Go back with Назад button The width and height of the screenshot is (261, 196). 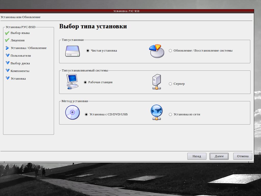point(197,156)
